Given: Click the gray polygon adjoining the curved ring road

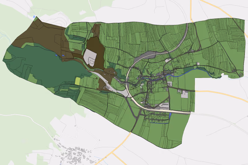Looking at the screenshot, I should point(145,56).
